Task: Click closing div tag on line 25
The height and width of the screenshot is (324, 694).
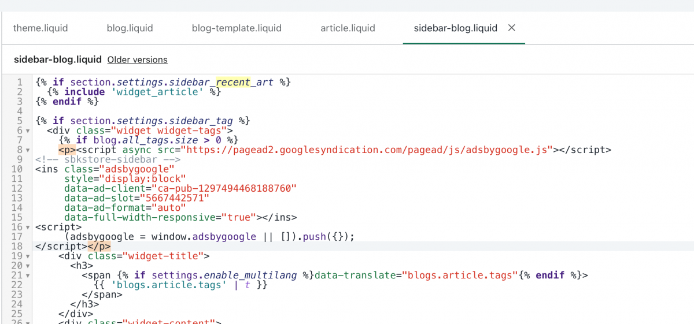Action: click(x=76, y=314)
